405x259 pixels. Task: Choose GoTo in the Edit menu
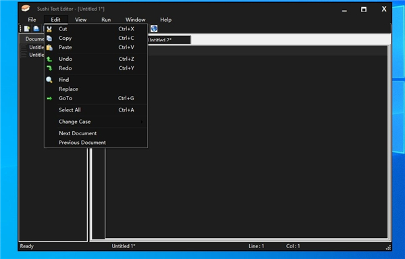[96, 98]
